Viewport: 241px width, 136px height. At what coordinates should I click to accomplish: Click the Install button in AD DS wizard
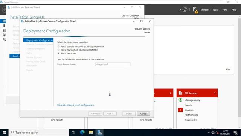click(x=129, y=114)
